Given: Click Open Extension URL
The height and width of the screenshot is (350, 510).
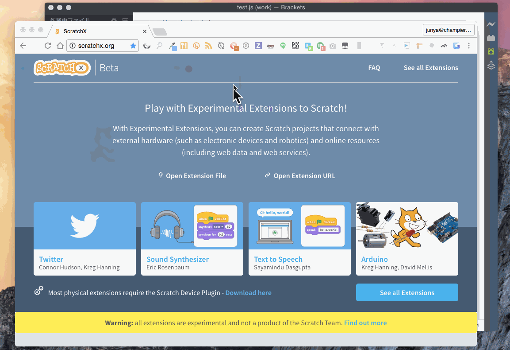Looking at the screenshot, I should point(300,175).
